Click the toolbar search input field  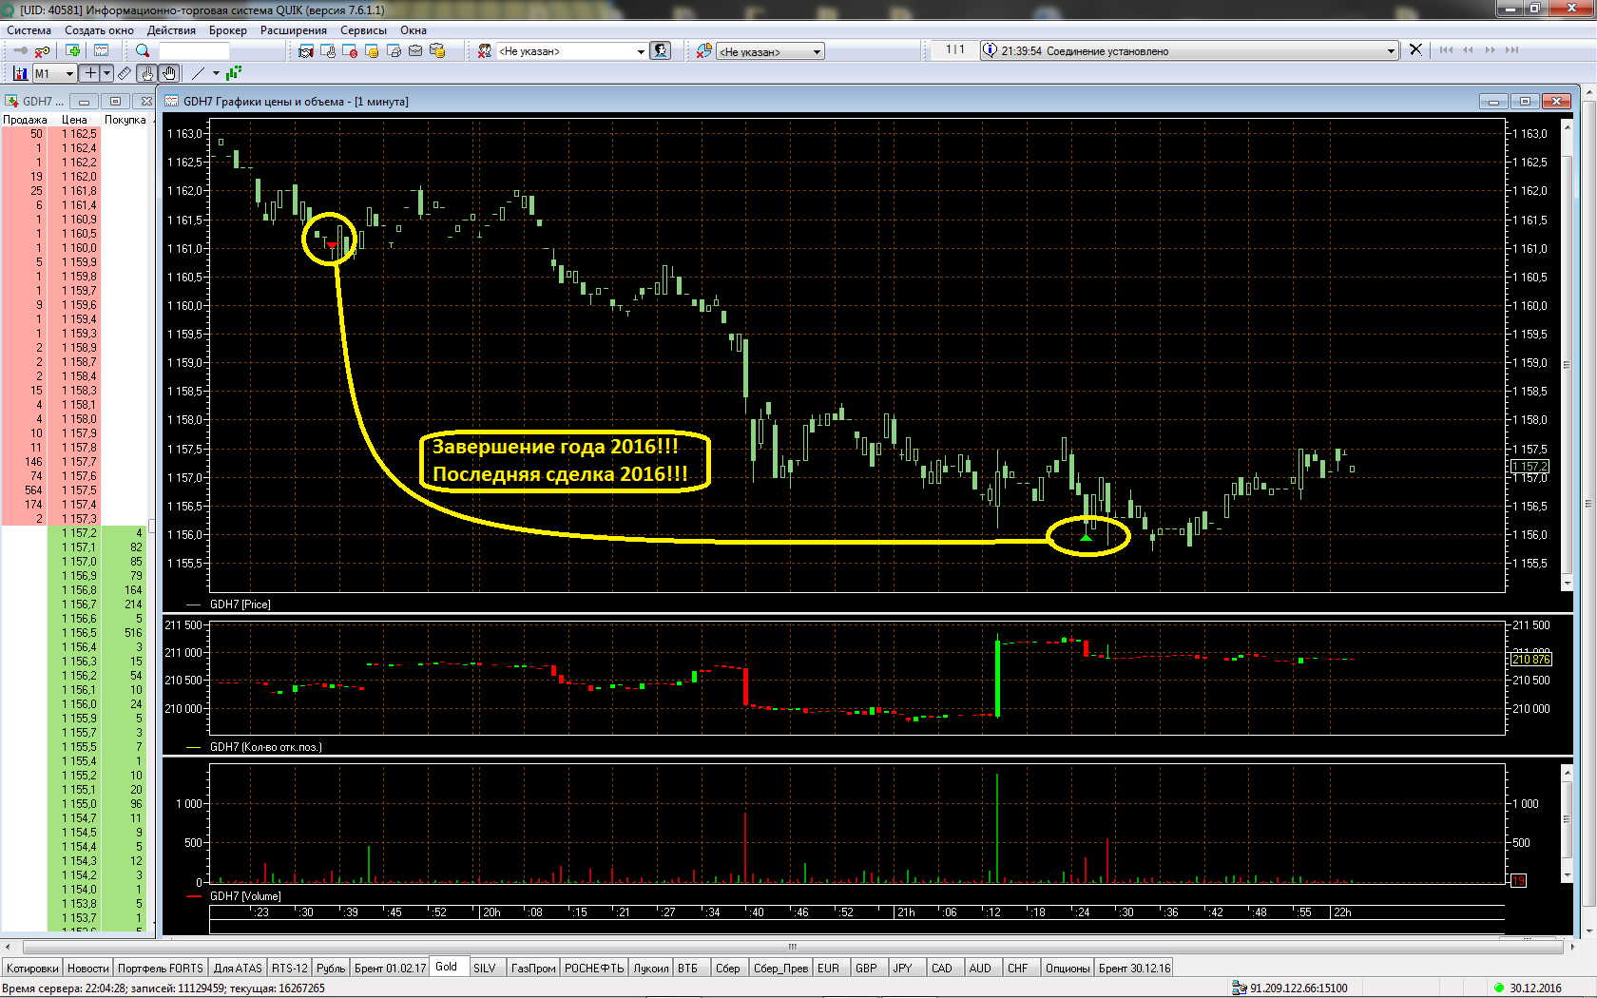click(194, 51)
